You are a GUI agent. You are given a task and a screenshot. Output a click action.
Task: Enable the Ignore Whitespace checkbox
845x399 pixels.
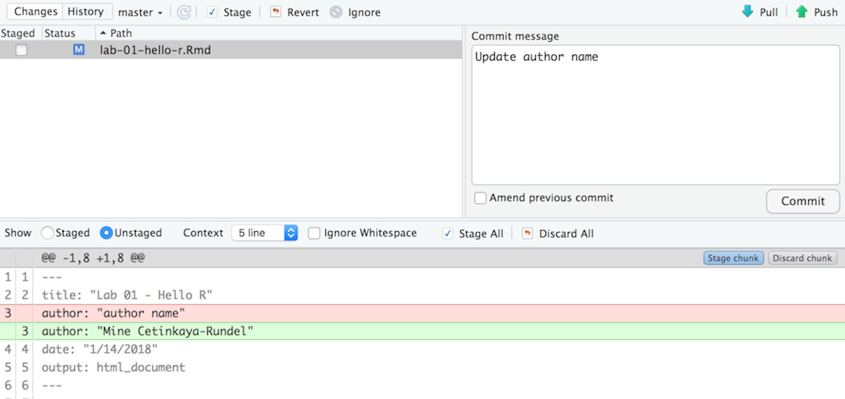coord(314,233)
